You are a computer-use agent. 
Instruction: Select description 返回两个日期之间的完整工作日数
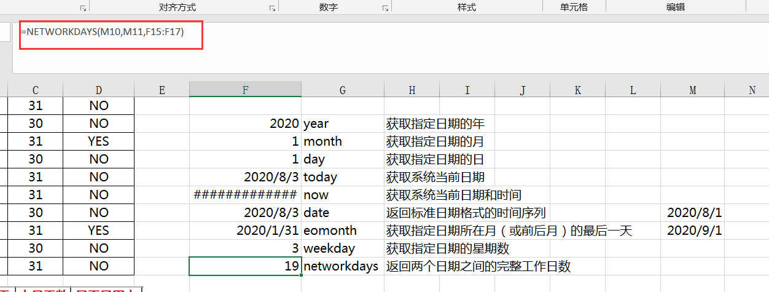(478, 266)
